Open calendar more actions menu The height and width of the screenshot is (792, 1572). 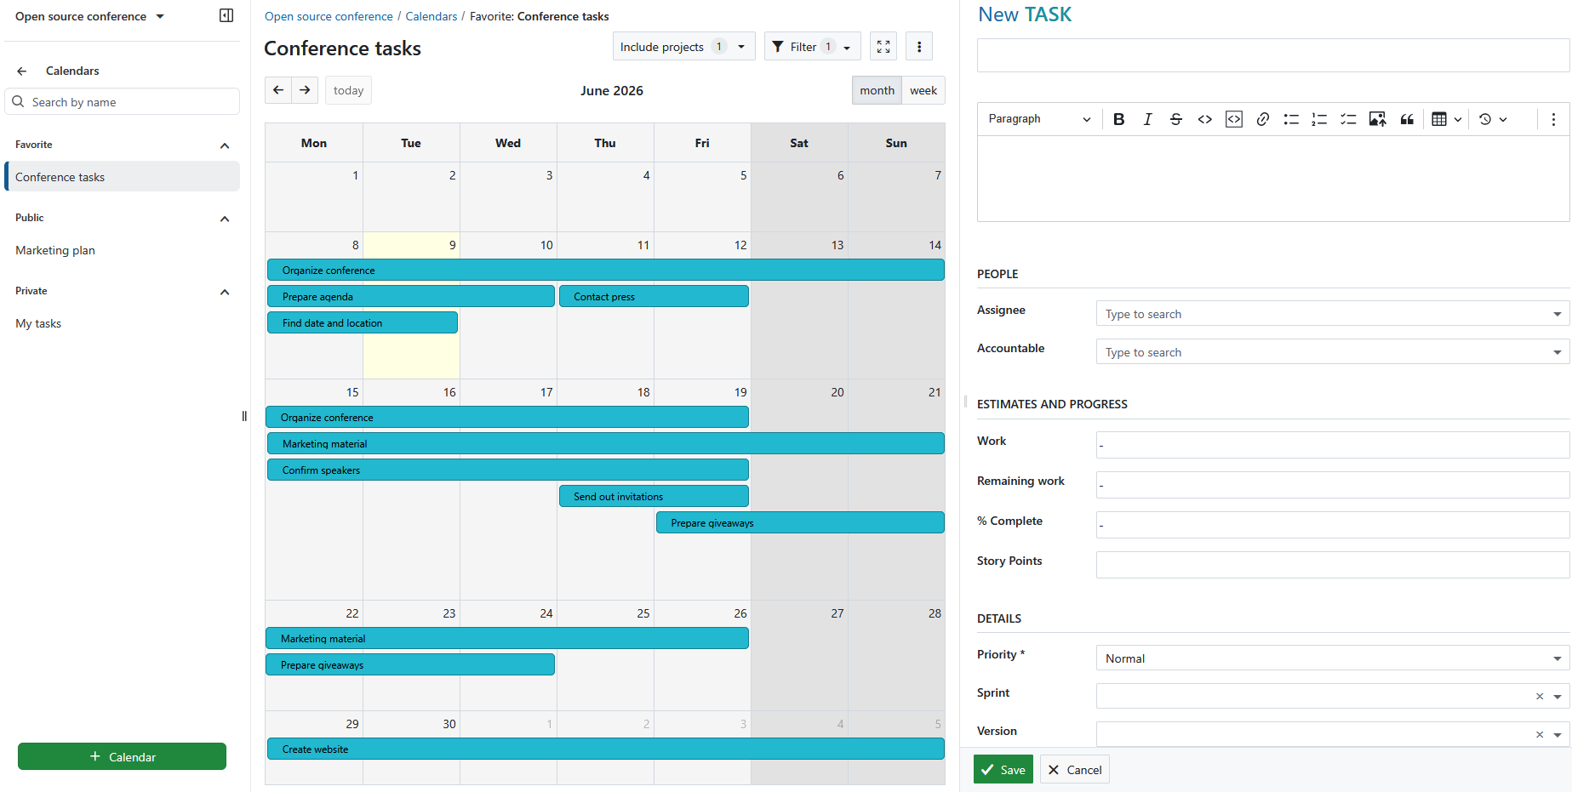[x=919, y=47]
